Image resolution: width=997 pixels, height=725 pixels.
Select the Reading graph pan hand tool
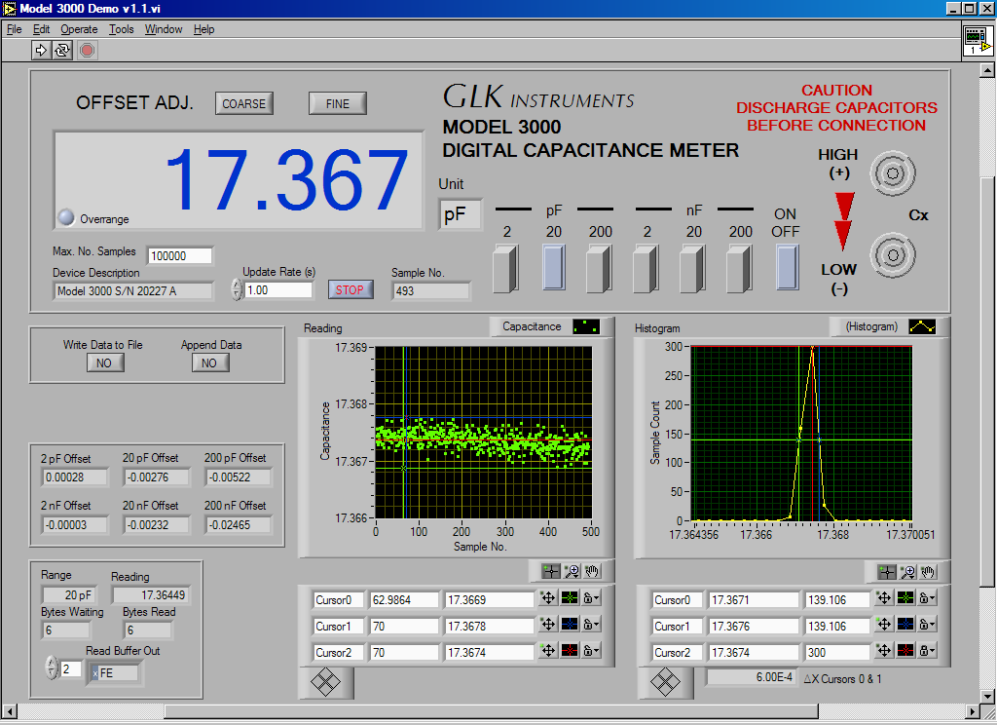592,571
